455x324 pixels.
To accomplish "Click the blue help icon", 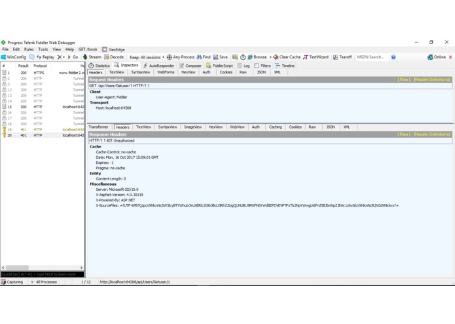I will tap(393, 57).
